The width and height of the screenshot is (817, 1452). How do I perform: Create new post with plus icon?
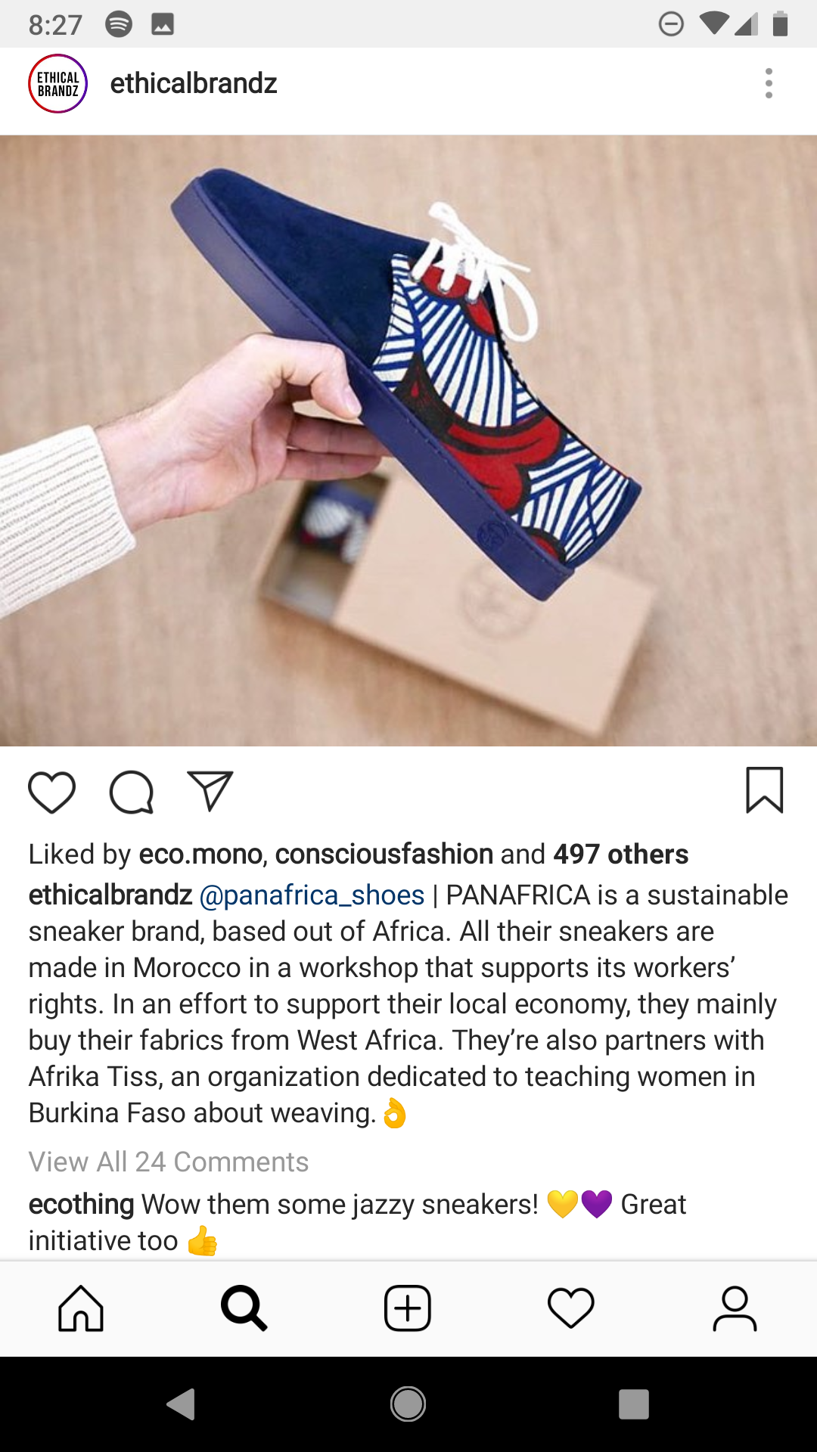[408, 1308]
